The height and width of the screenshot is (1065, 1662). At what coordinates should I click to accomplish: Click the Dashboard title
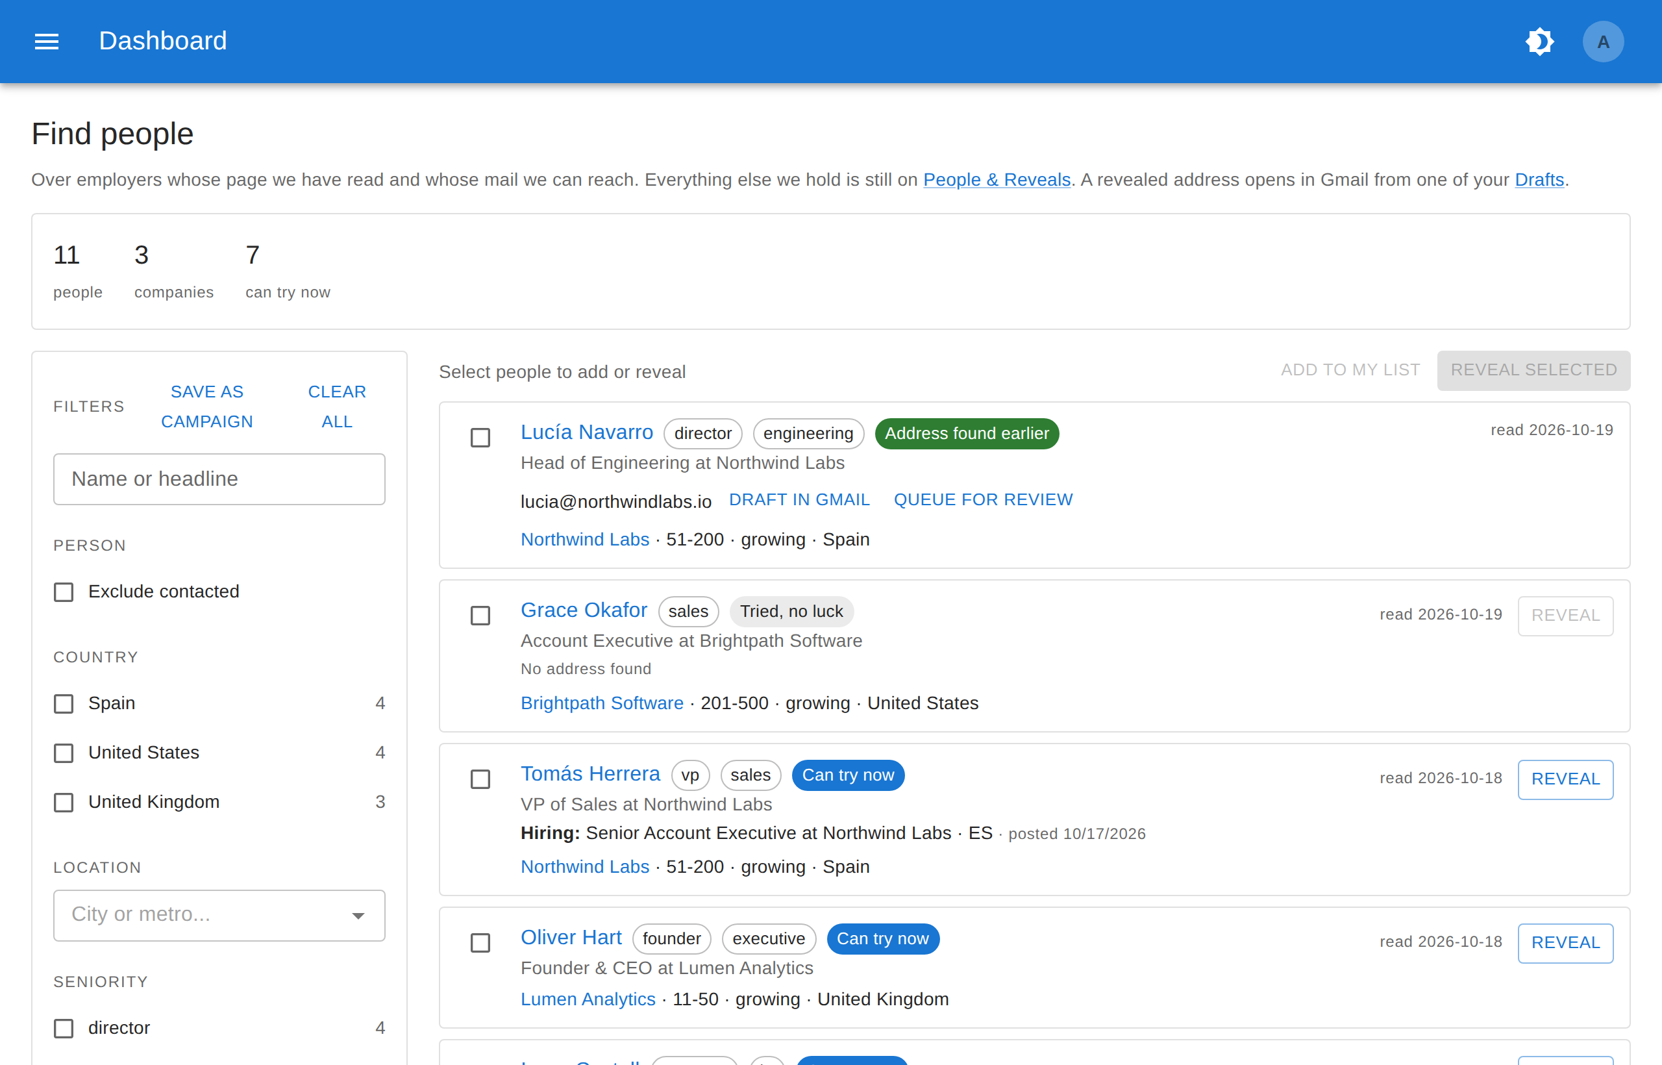point(162,42)
